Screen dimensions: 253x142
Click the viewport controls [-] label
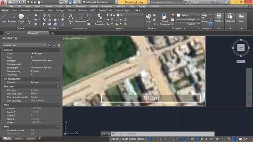coord(64,39)
